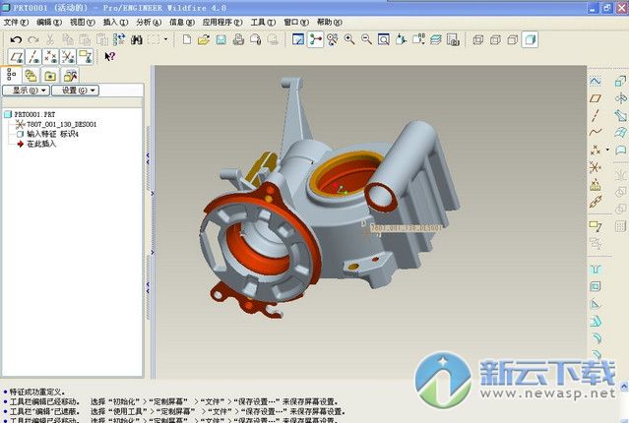Open the 分析 menu
This screenshot has width=629, height=423.
[x=149, y=22]
